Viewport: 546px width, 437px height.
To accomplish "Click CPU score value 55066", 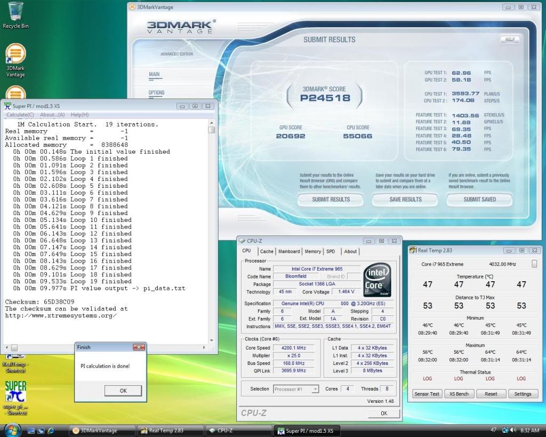I will pos(358,136).
